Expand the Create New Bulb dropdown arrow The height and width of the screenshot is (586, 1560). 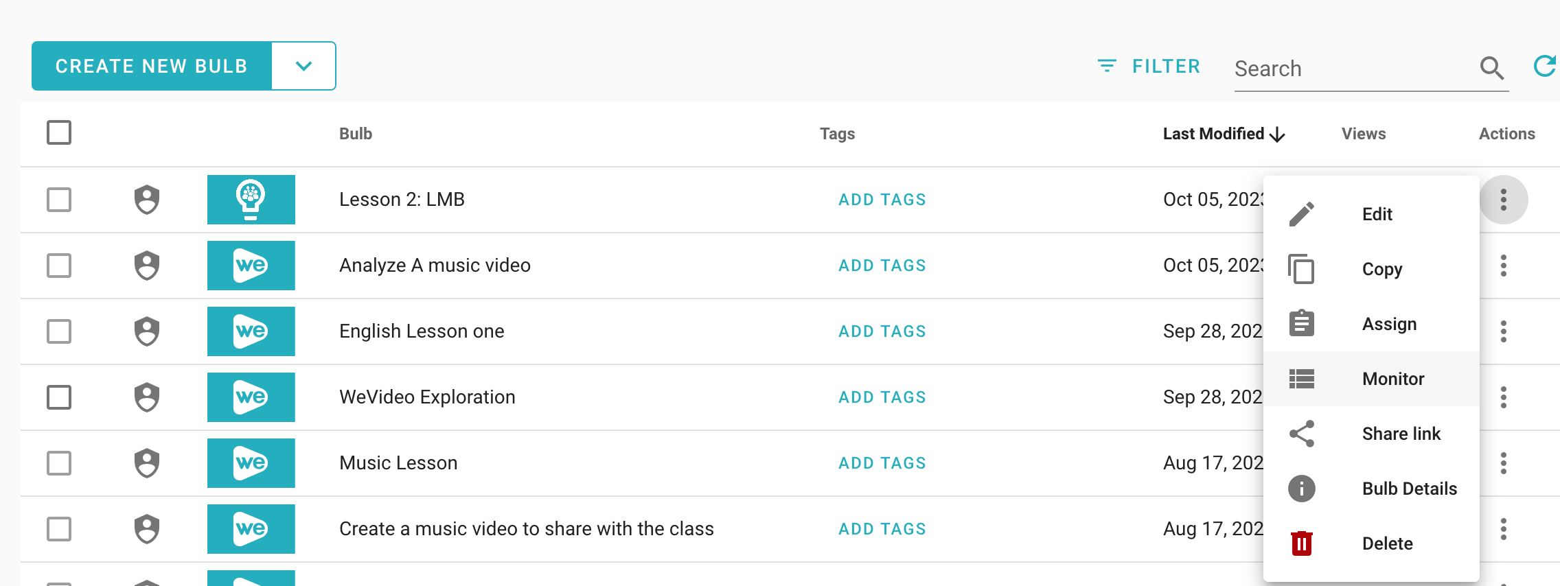pos(303,66)
